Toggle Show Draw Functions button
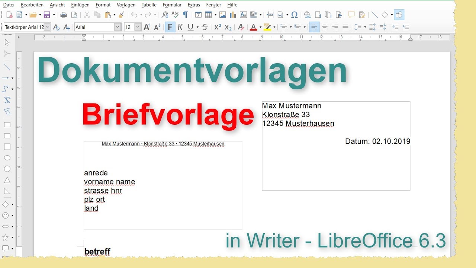 pyautogui.click(x=399, y=15)
